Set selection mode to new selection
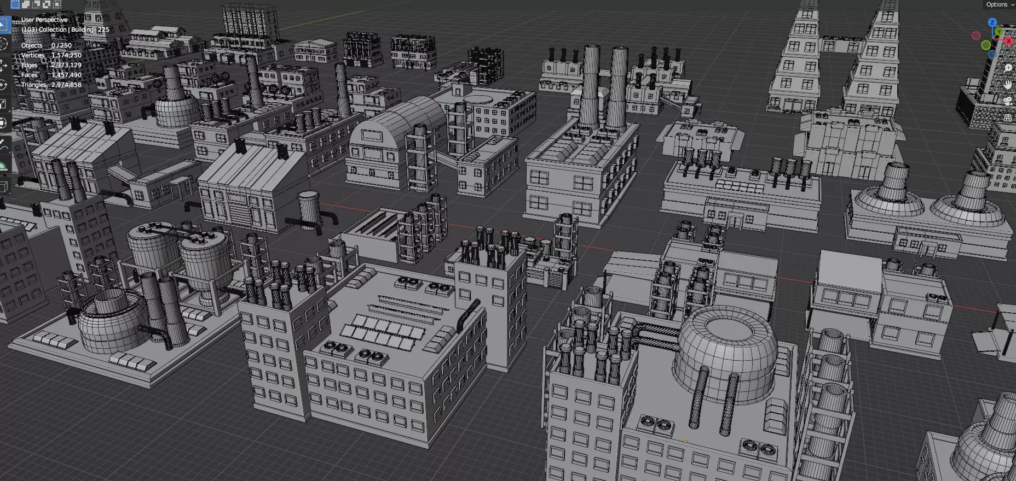Viewport: 1016px width, 481px height. coord(15,4)
